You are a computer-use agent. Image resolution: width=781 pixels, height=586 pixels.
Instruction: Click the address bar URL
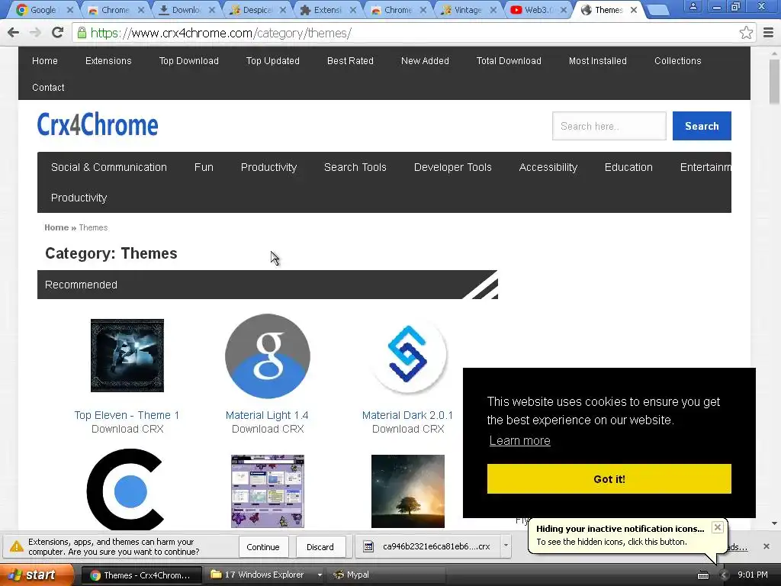click(221, 33)
